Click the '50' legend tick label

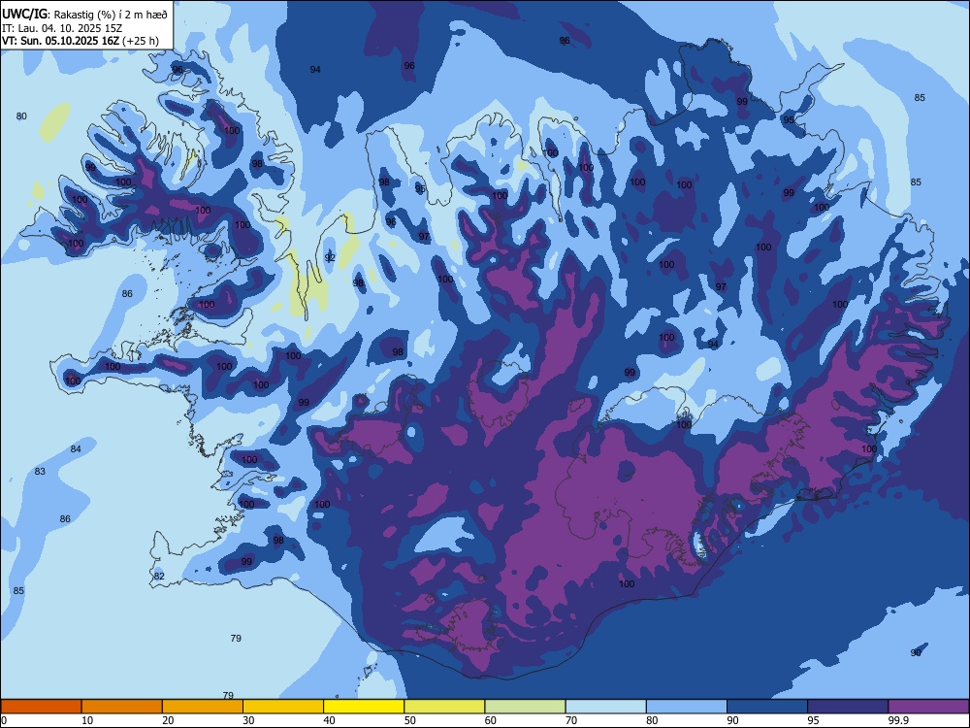[x=409, y=720]
